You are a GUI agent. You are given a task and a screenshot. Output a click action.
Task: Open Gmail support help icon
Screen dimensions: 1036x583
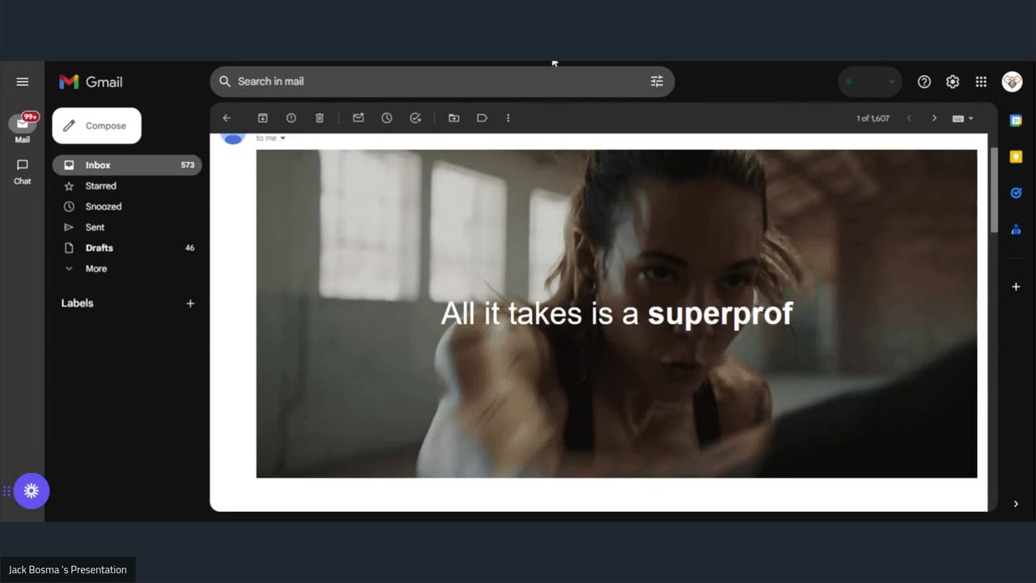point(924,82)
